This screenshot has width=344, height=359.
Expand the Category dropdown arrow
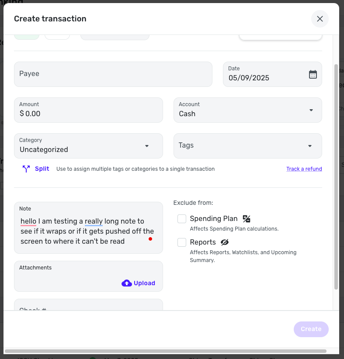point(147,146)
